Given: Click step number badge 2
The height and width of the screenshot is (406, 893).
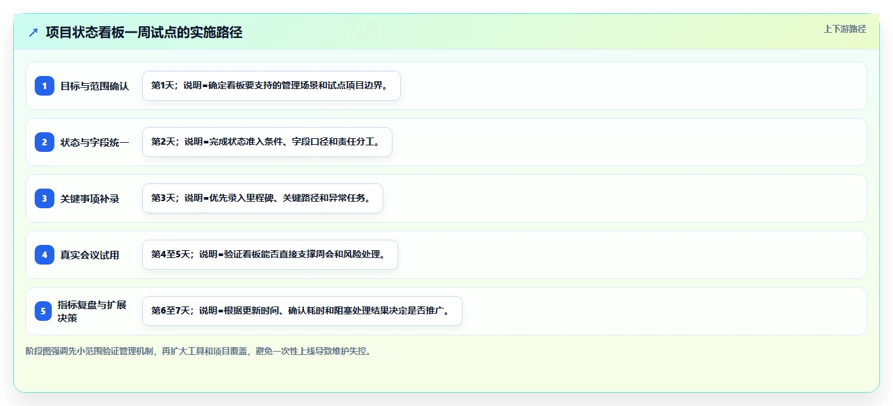Looking at the screenshot, I should [45, 142].
